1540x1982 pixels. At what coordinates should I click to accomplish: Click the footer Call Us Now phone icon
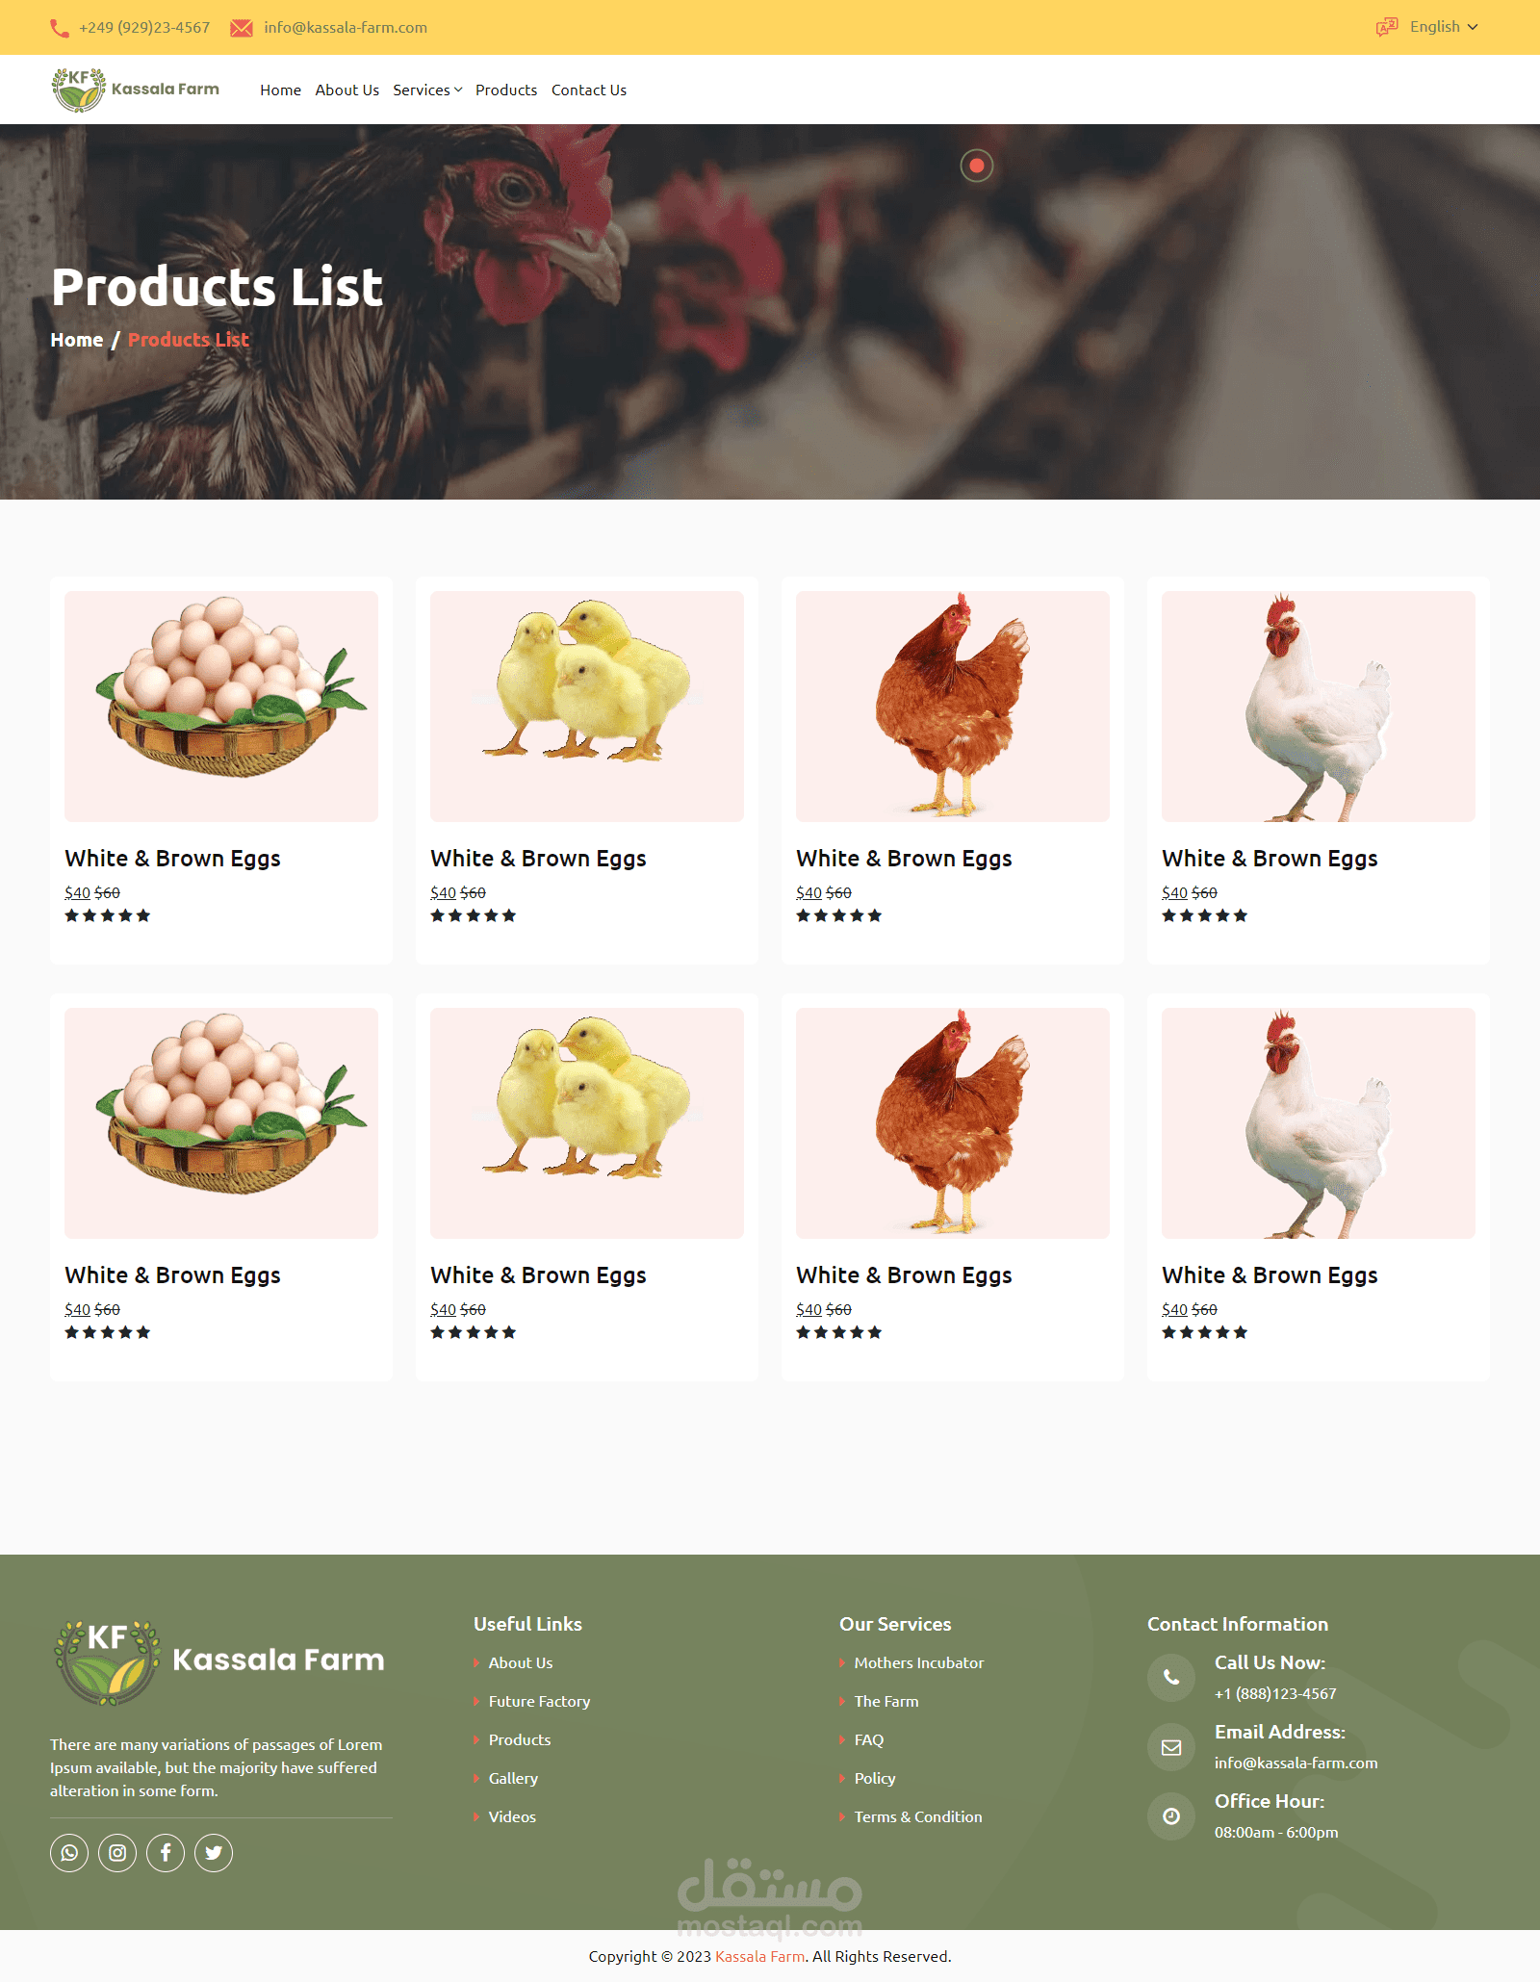(x=1171, y=1678)
